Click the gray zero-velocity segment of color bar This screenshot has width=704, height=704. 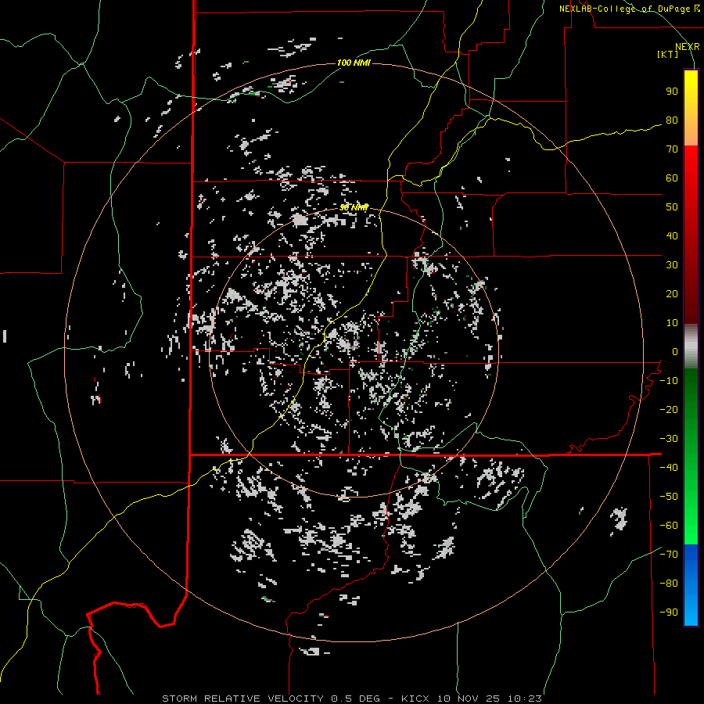(691, 347)
